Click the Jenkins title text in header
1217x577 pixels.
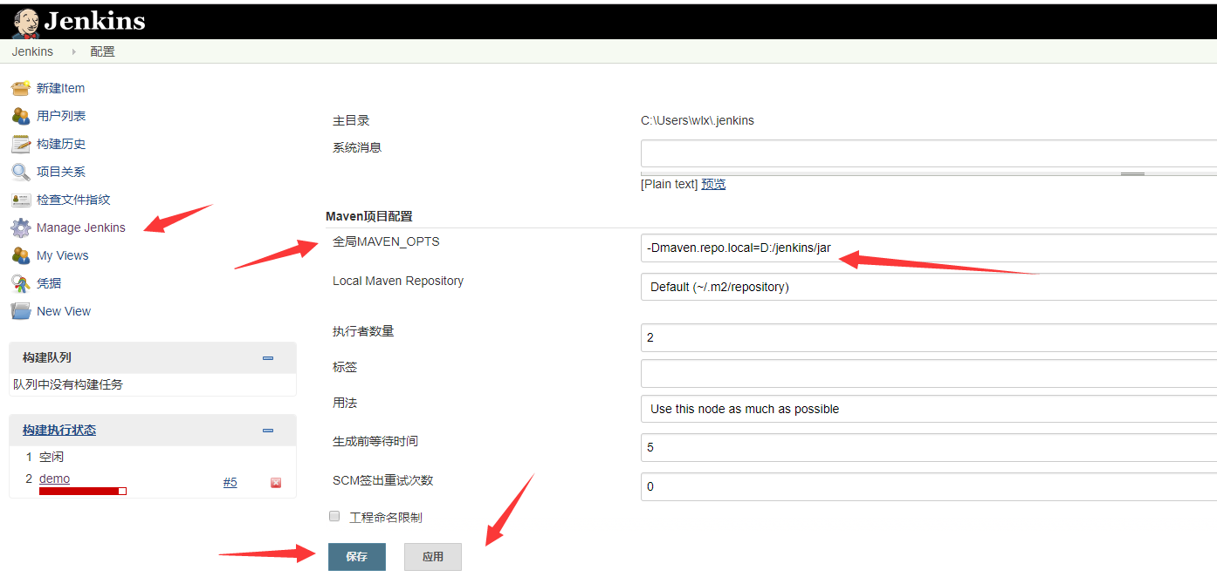tap(94, 22)
